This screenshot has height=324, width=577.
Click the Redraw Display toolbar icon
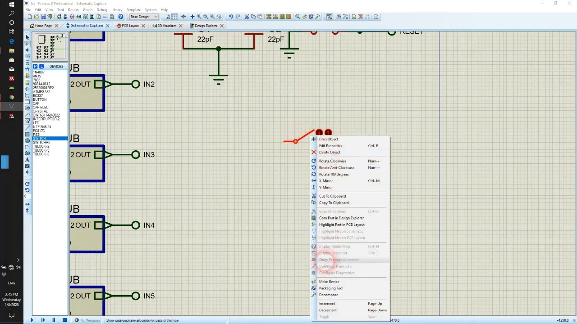tap(168, 17)
